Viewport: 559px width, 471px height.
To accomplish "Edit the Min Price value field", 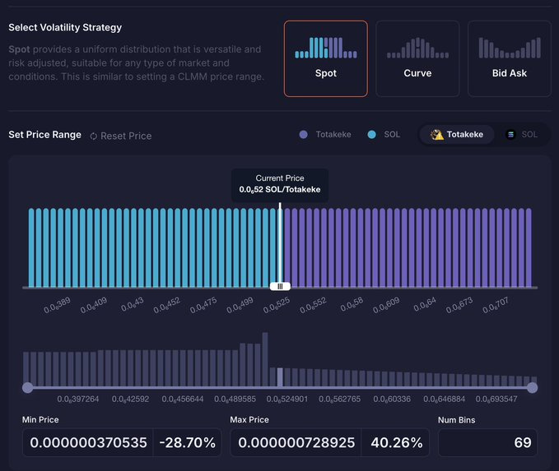I will pos(88,442).
